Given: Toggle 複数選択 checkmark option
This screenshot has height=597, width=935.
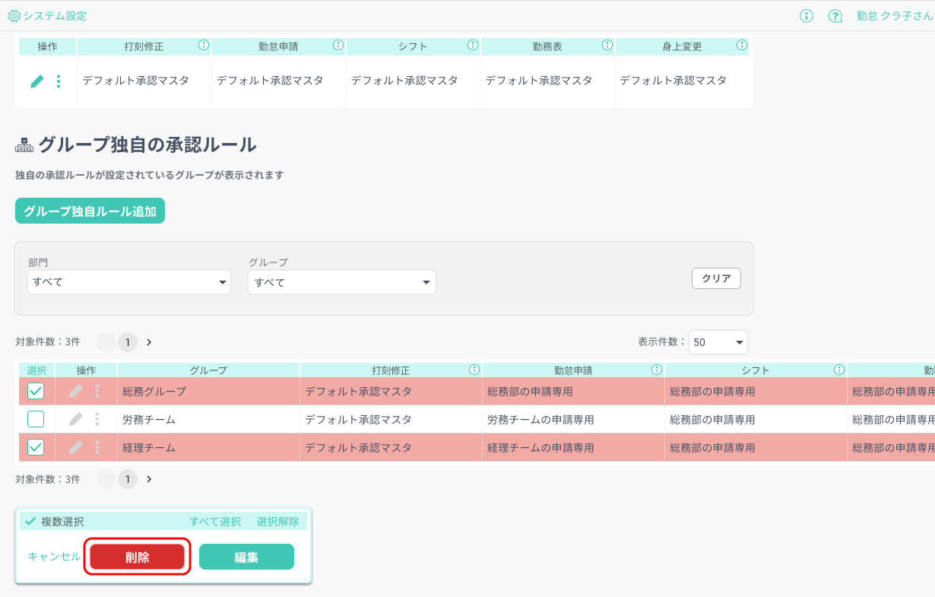Looking at the screenshot, I should pyautogui.click(x=30, y=521).
